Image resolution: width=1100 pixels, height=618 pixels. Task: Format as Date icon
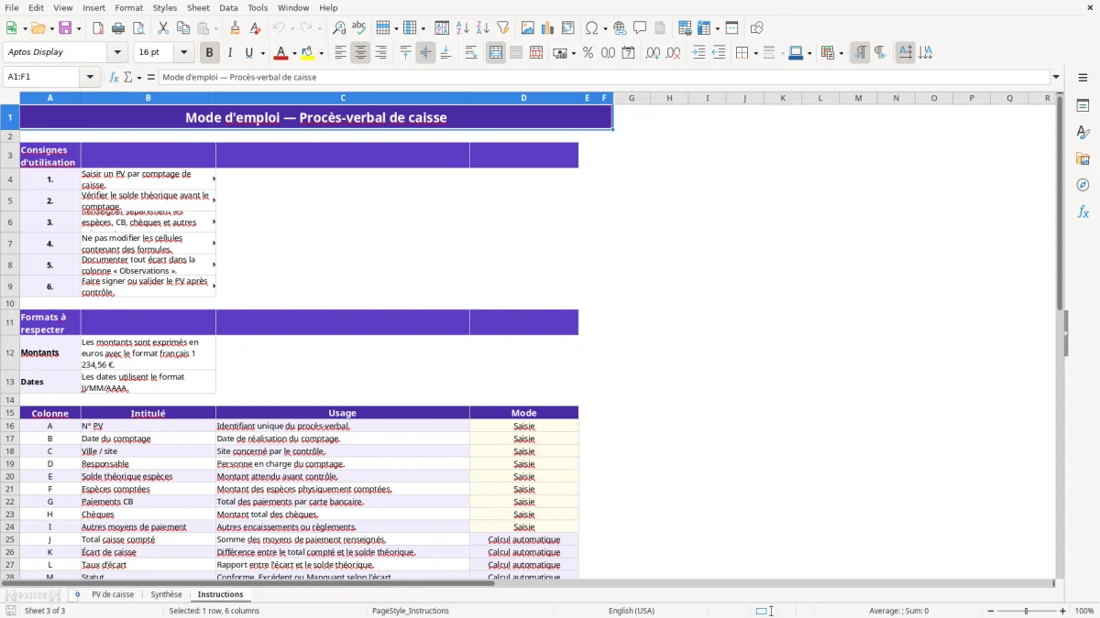click(x=628, y=53)
